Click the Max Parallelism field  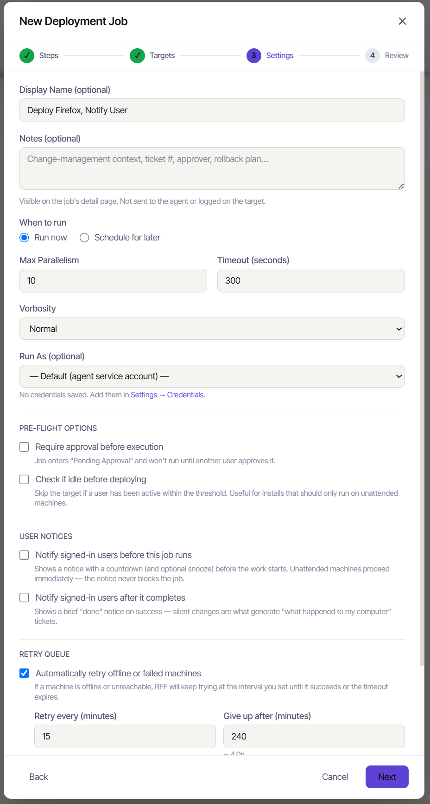click(113, 281)
